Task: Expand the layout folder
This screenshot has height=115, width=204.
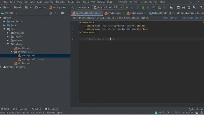Action: pos(8,37)
